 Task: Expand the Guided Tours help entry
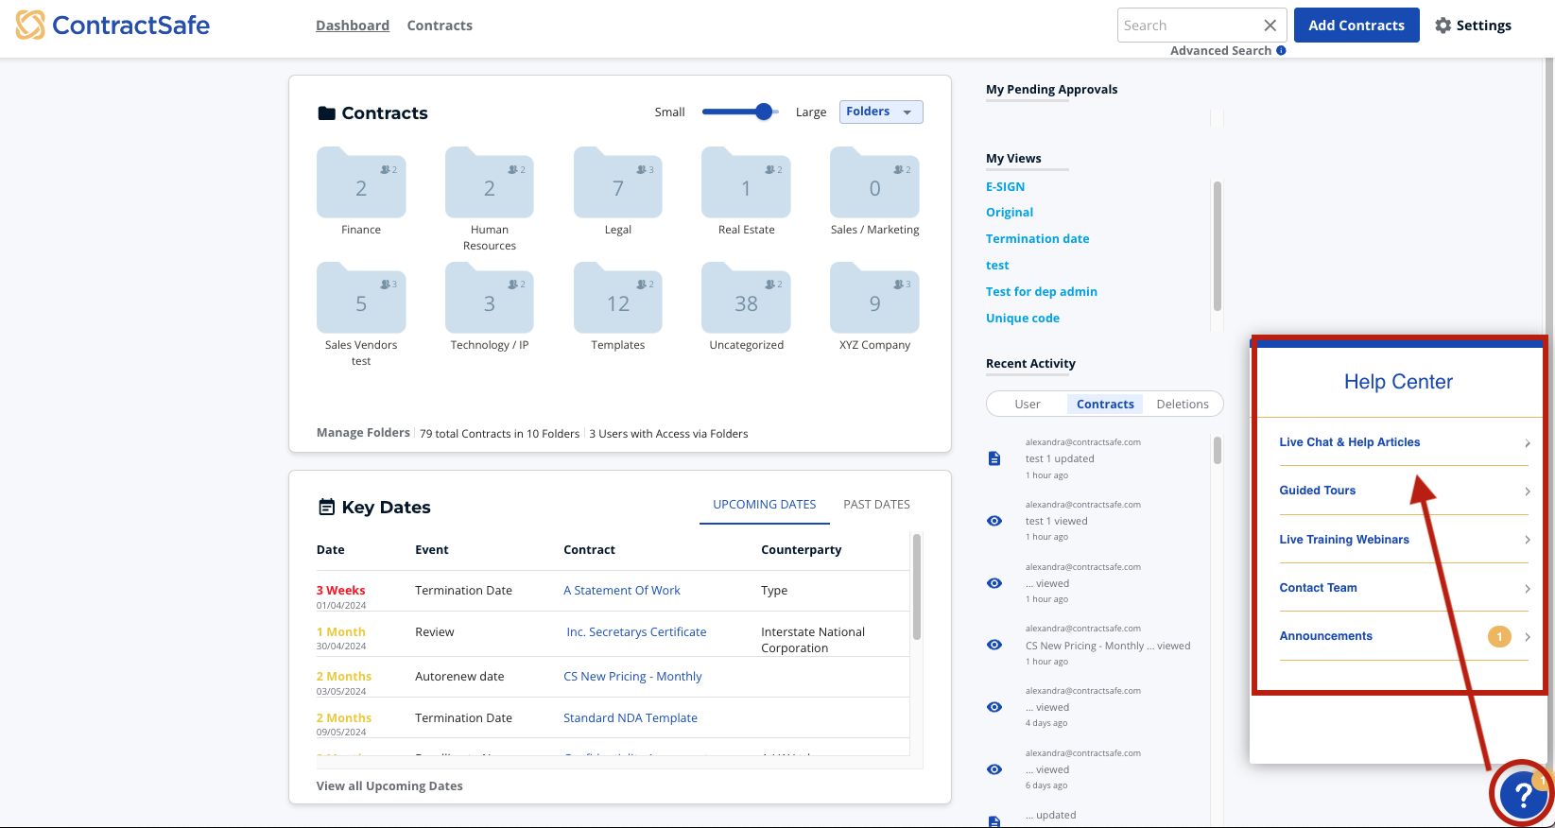click(x=1403, y=491)
